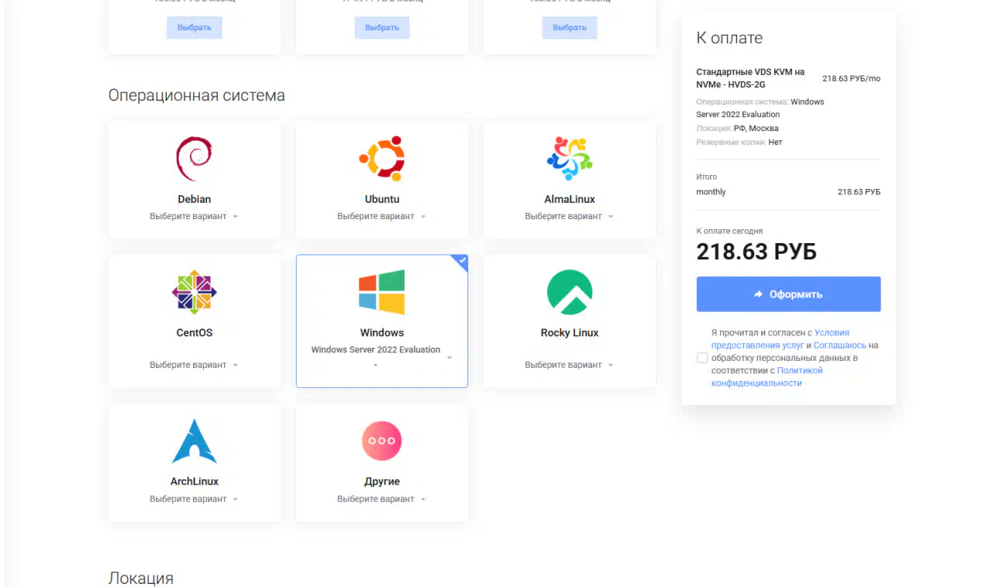The image size is (992, 587).
Task: Expand AlmaLinux variant dropdown
Action: click(x=570, y=216)
